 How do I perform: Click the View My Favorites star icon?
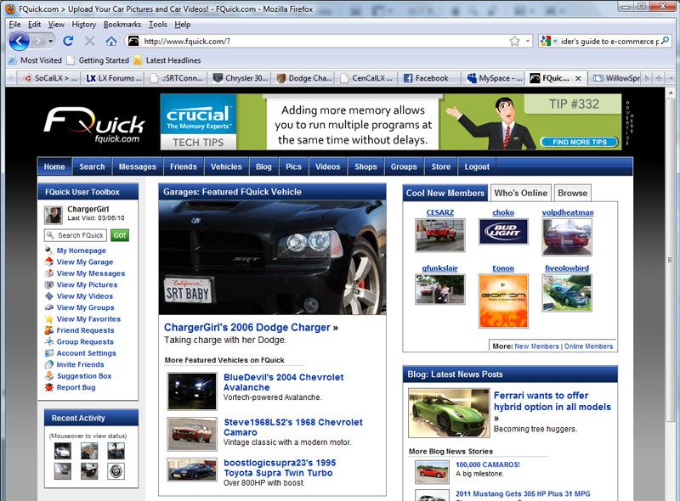(x=49, y=318)
